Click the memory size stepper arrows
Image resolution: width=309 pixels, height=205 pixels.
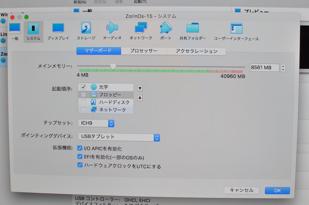[283, 68]
